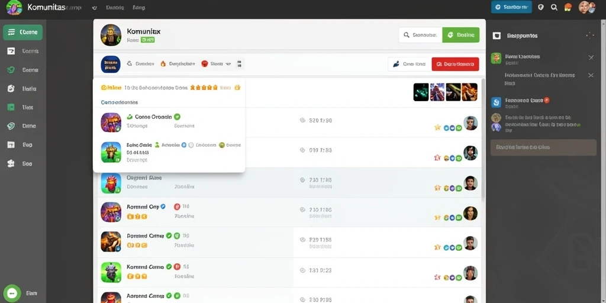This screenshot has width=606, height=303.
Task: Open the purple character thumbnail above the list
Action: (437, 92)
